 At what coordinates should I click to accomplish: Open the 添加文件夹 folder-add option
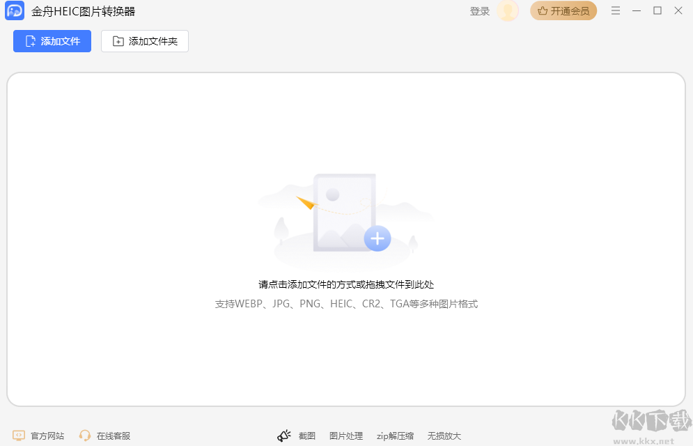tap(144, 41)
